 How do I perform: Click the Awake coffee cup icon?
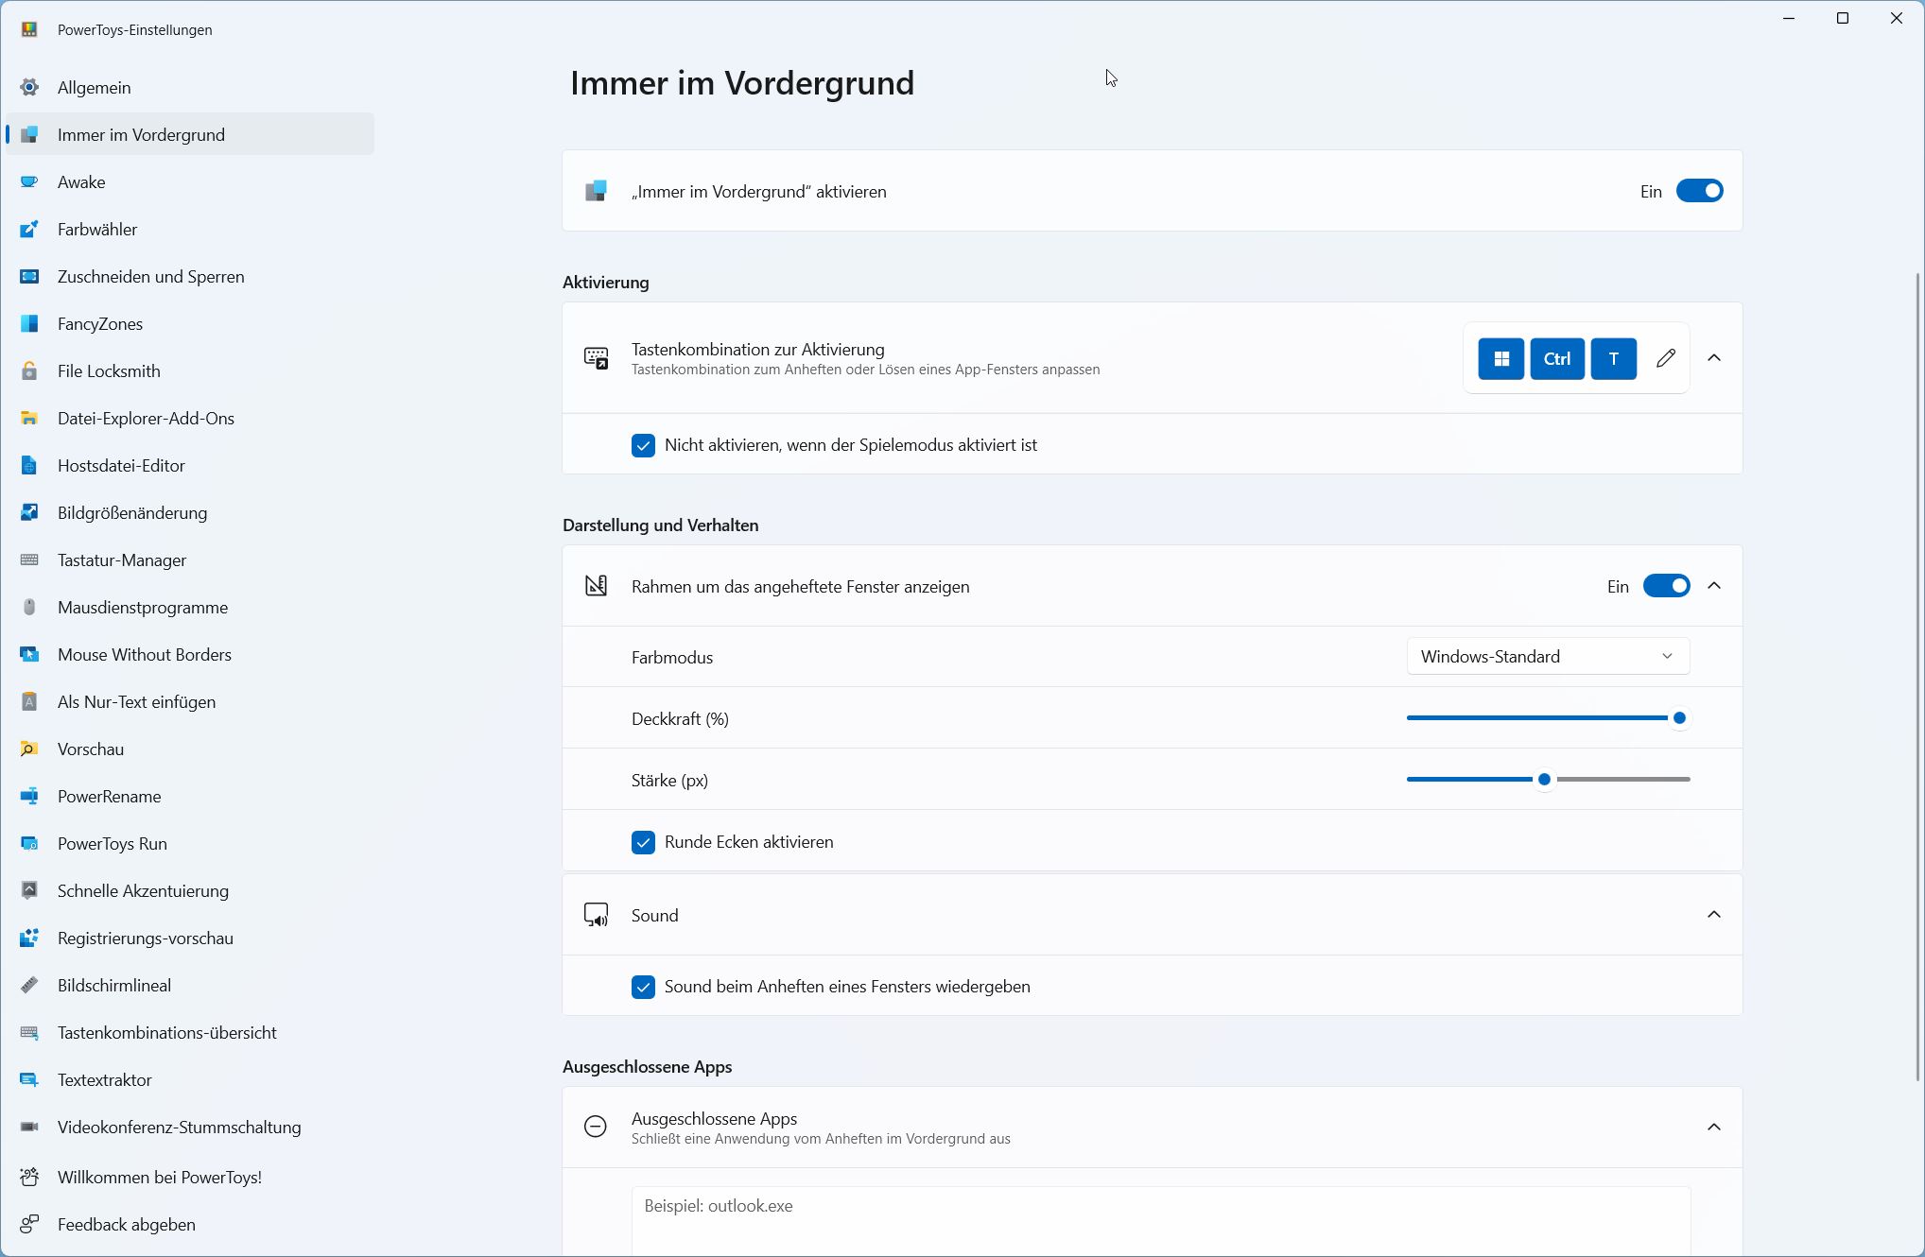(29, 182)
